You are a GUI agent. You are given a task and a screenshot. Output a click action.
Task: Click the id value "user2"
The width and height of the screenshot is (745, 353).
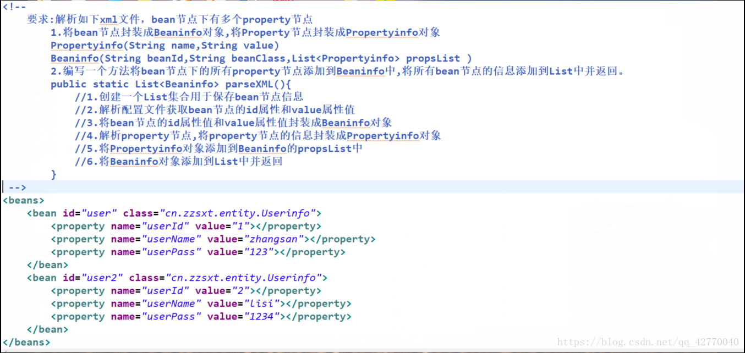(x=102, y=278)
